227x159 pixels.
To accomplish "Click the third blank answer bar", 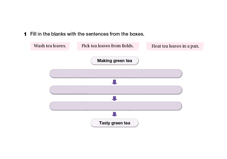I will (116, 106).
